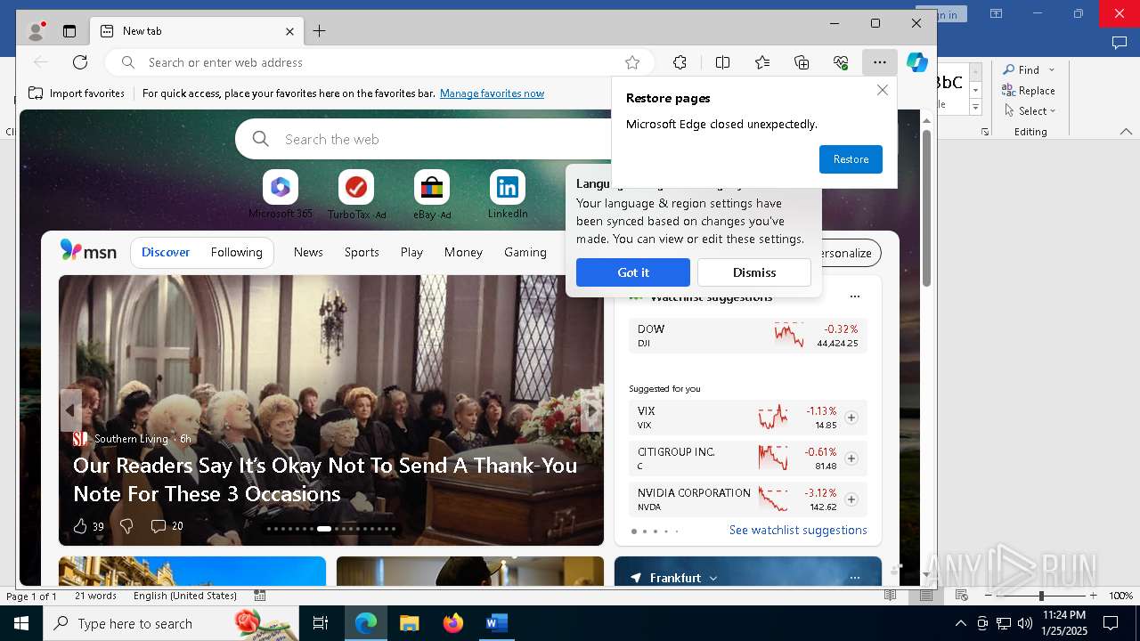Image resolution: width=1140 pixels, height=641 pixels.
Task: Open Edge Extensions icon
Action: click(680, 62)
